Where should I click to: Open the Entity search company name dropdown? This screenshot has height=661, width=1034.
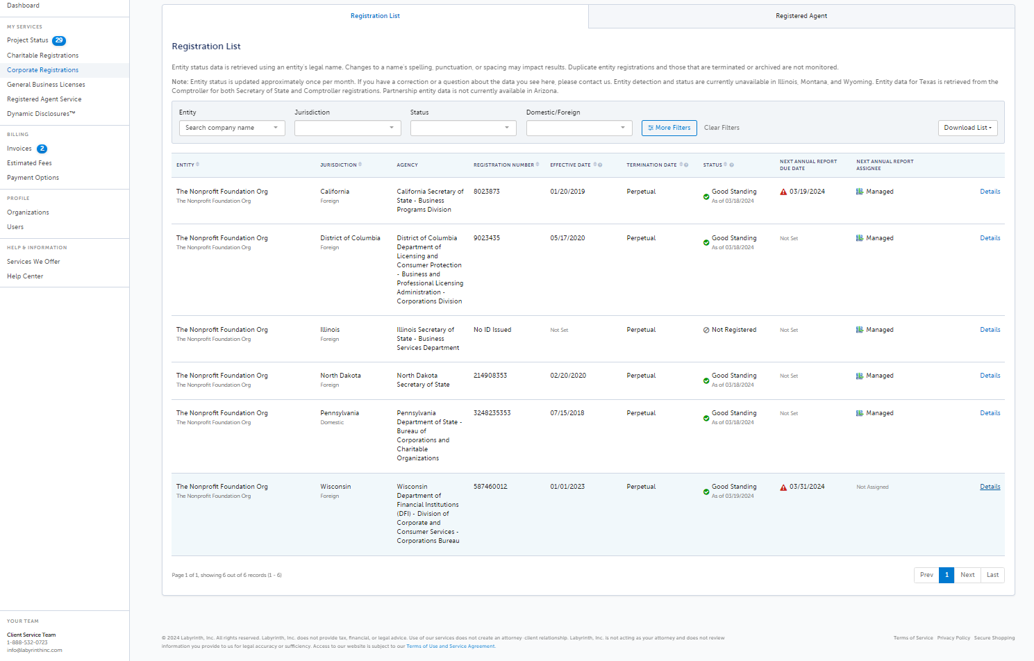pyautogui.click(x=232, y=128)
